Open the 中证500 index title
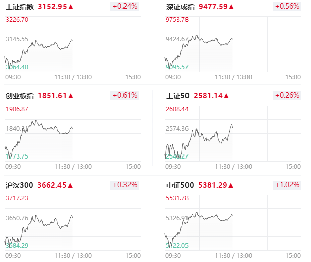The width and height of the screenshot is (311, 262). coord(180,185)
